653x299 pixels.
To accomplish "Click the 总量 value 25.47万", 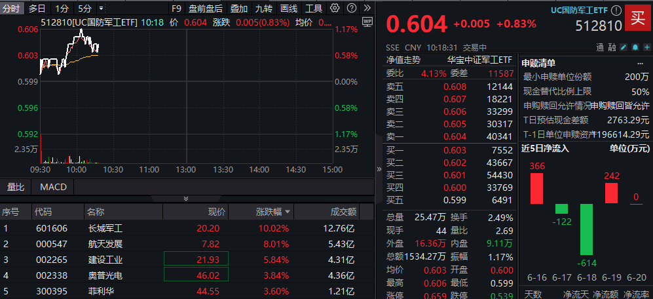I will click(x=430, y=217).
